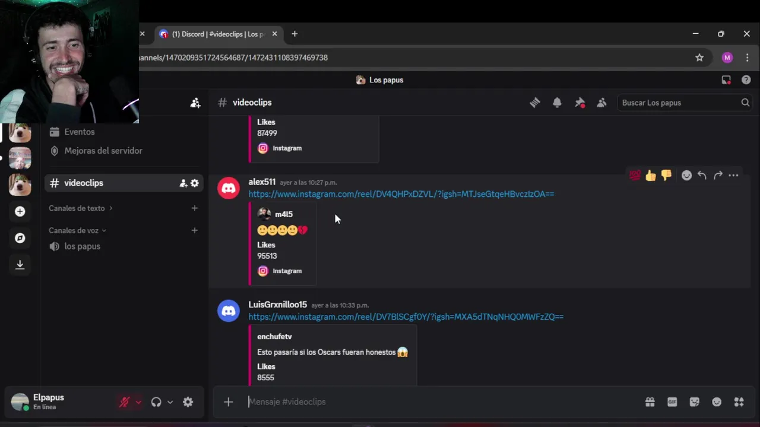Screen dimensions: 760x427
Task: Open the emoji picker in message bar
Action: tap(717, 402)
